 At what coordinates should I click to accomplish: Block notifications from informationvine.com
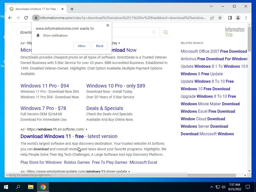[99, 46]
